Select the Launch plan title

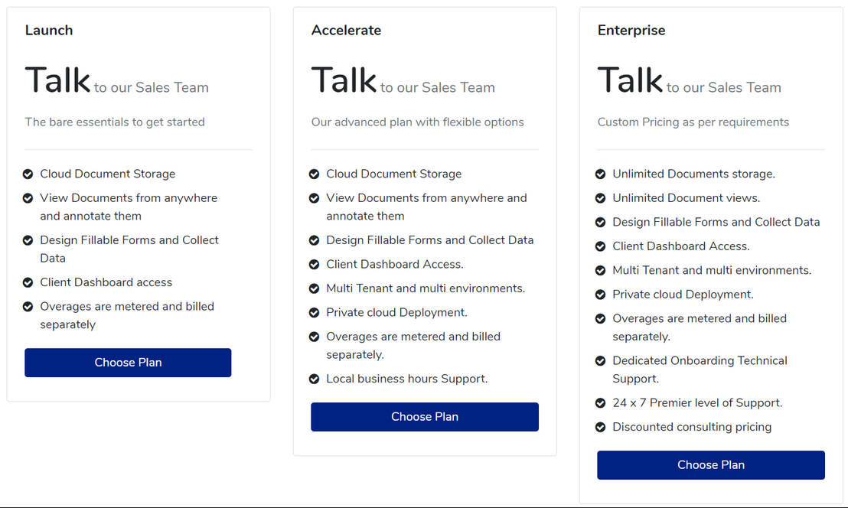49,31
